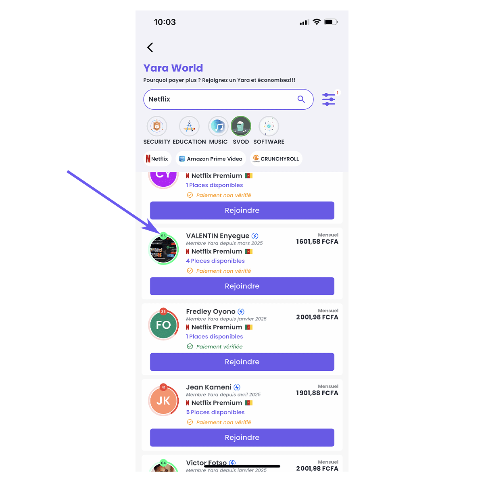Click the search field containing Netflix
The width and height of the screenshot is (484, 484).
point(228,99)
